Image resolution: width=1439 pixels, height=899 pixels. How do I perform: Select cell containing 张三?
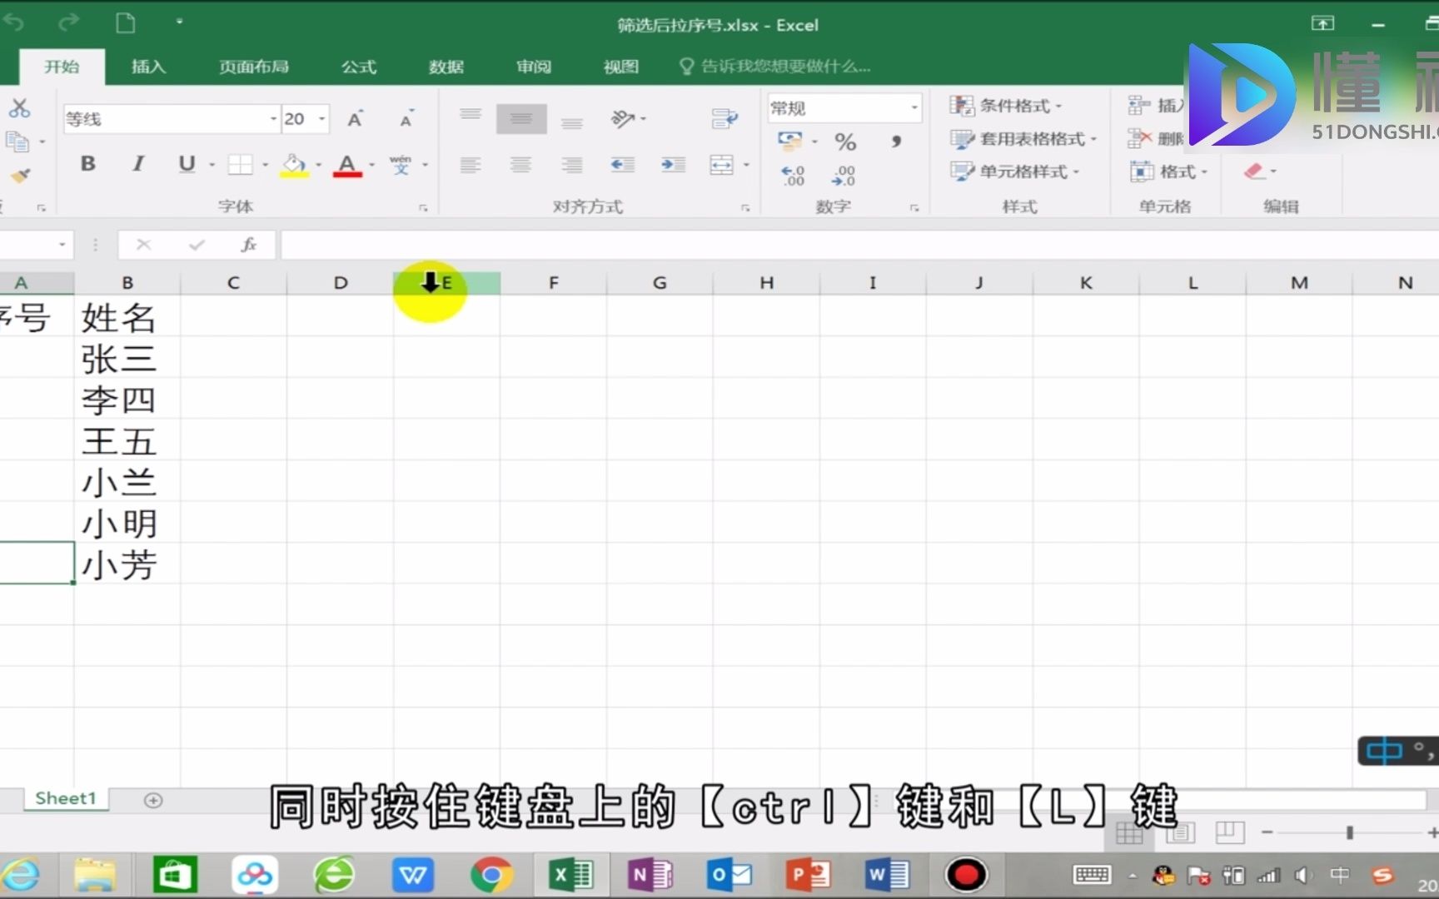click(118, 358)
